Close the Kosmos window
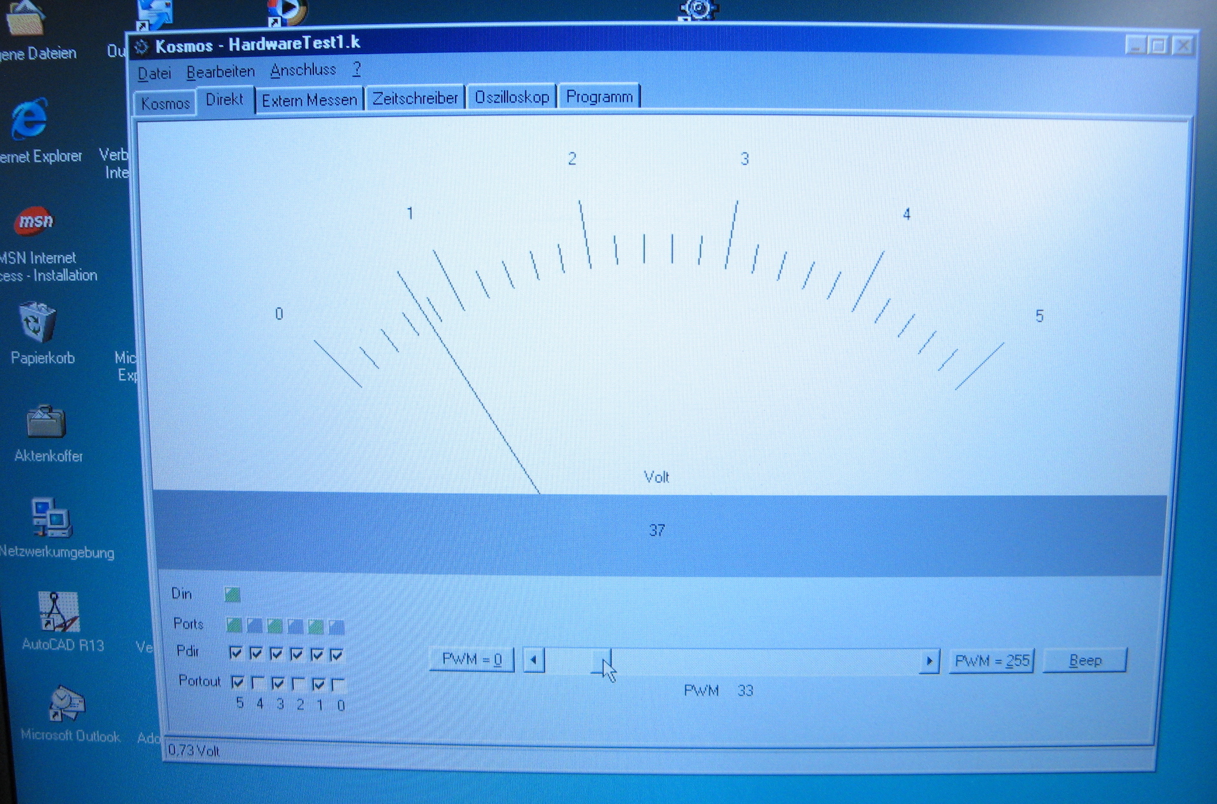Image resolution: width=1217 pixels, height=804 pixels. (x=1183, y=46)
